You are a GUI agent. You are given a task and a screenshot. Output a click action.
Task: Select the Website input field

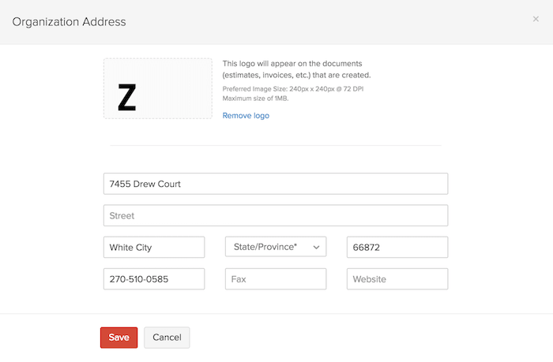click(397, 278)
